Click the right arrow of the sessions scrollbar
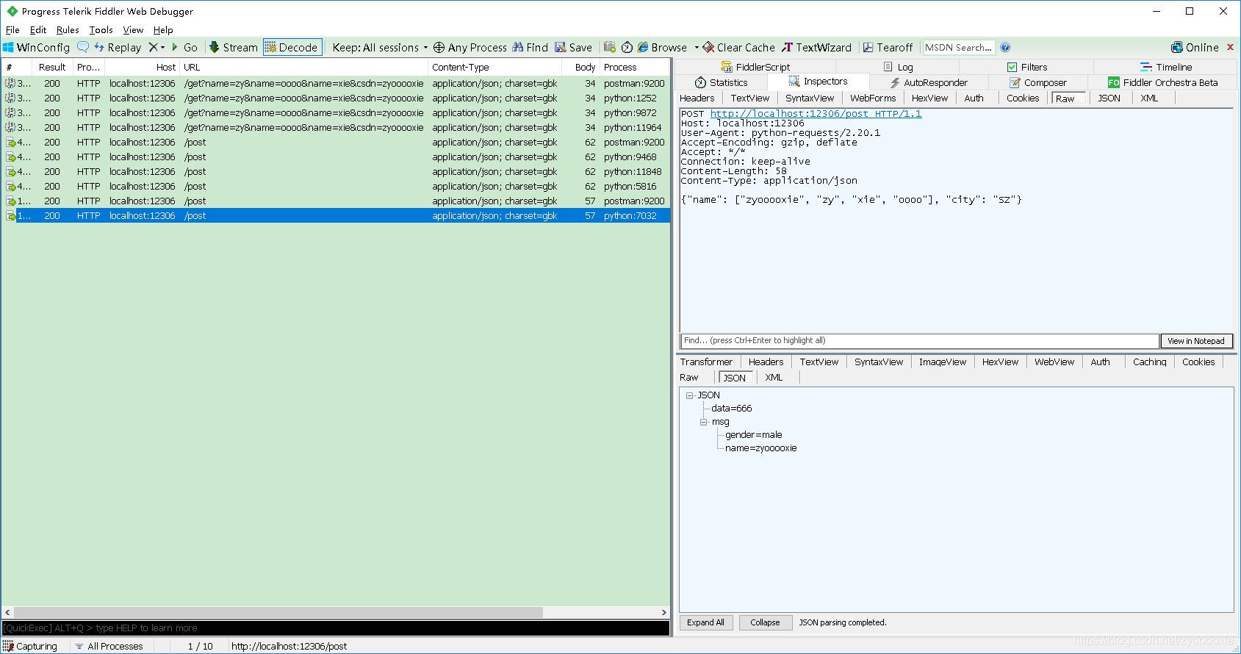The image size is (1241, 654). (663, 612)
